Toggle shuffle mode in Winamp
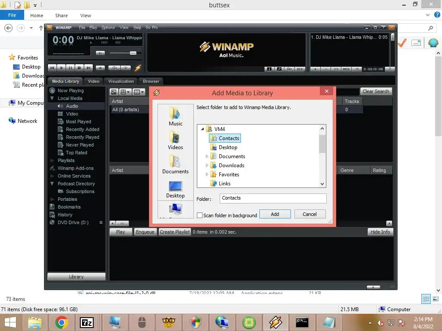This screenshot has width=442, height=331. pyautogui.click(x=114, y=68)
